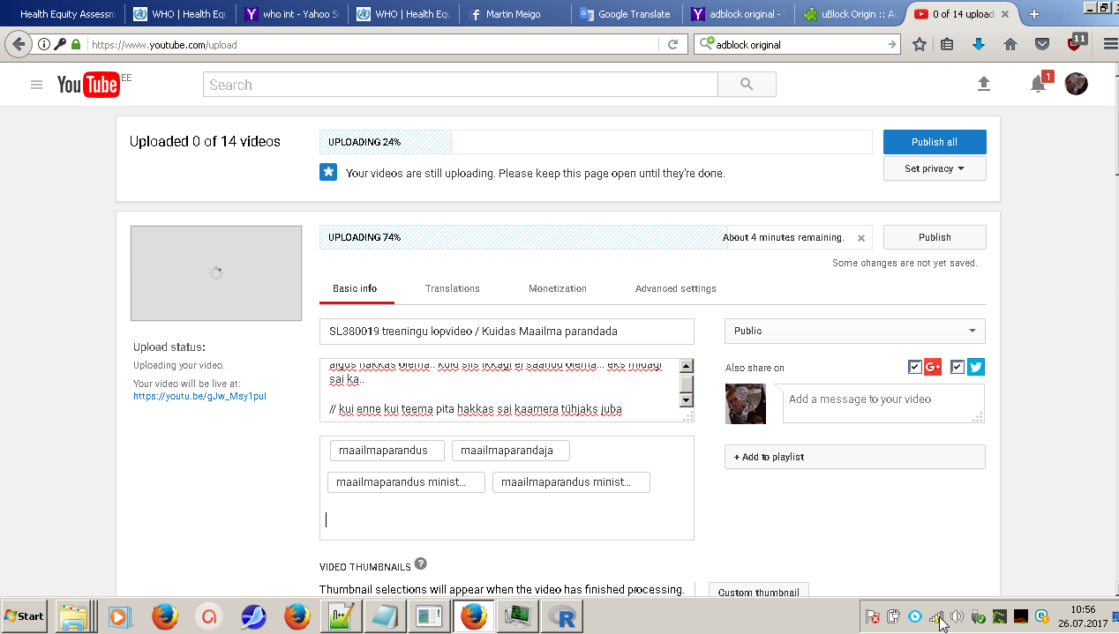Switch to 'who int - Yahoo' browser tab
Viewport: 1119px width, 634px height.
point(291,14)
